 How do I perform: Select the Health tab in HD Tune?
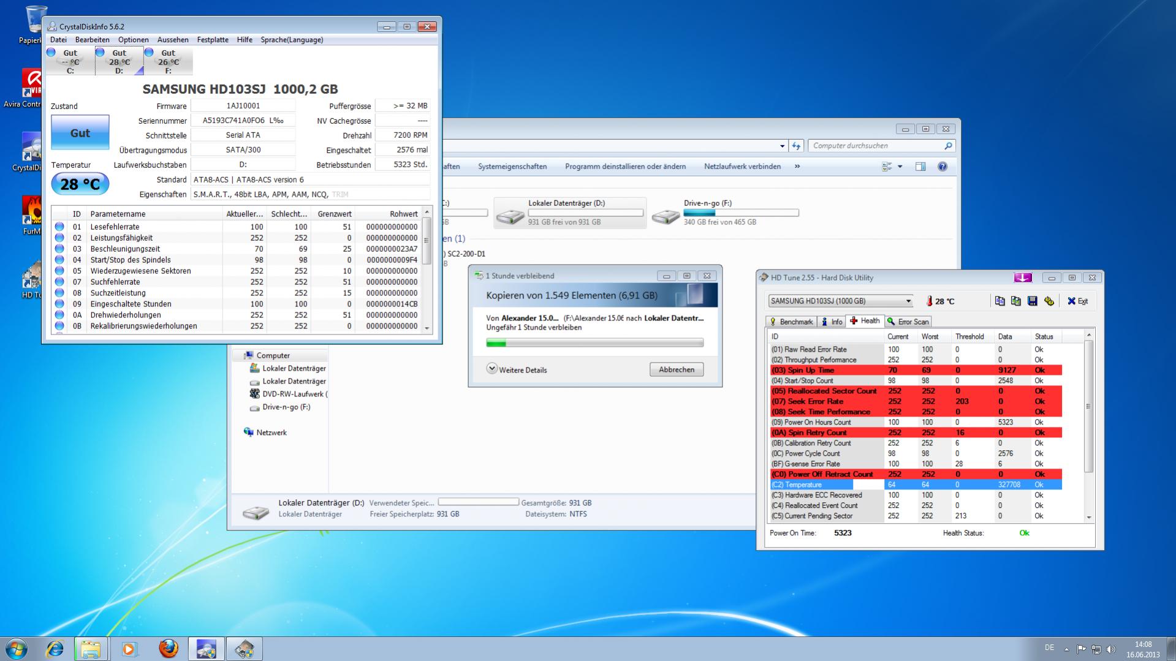tap(865, 321)
